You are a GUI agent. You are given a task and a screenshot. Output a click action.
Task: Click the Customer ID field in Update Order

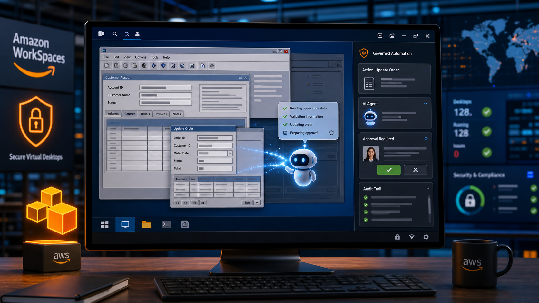coord(215,146)
